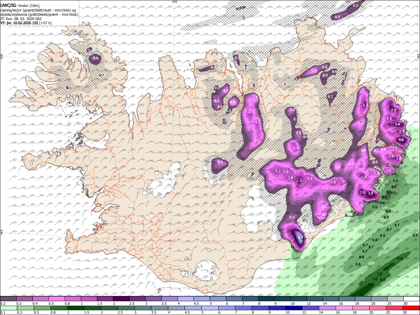Click the 1.1 snowfall value on the map
420x315 pixels.
click(362, 165)
